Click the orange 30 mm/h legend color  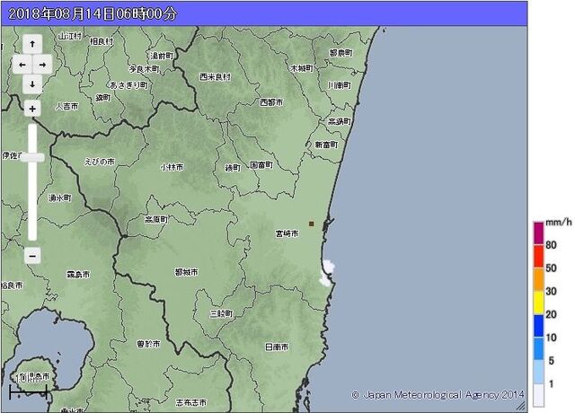point(539,279)
